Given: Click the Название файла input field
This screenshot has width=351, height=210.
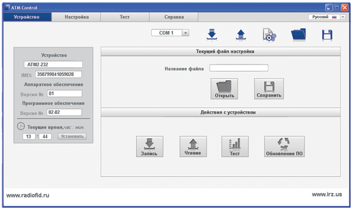Looking at the screenshot, I should click(x=239, y=68).
